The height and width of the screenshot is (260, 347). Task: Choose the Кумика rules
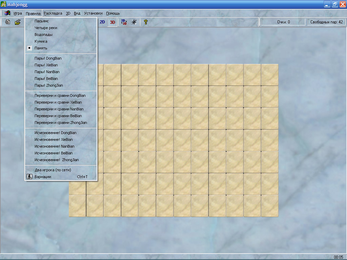(61, 41)
